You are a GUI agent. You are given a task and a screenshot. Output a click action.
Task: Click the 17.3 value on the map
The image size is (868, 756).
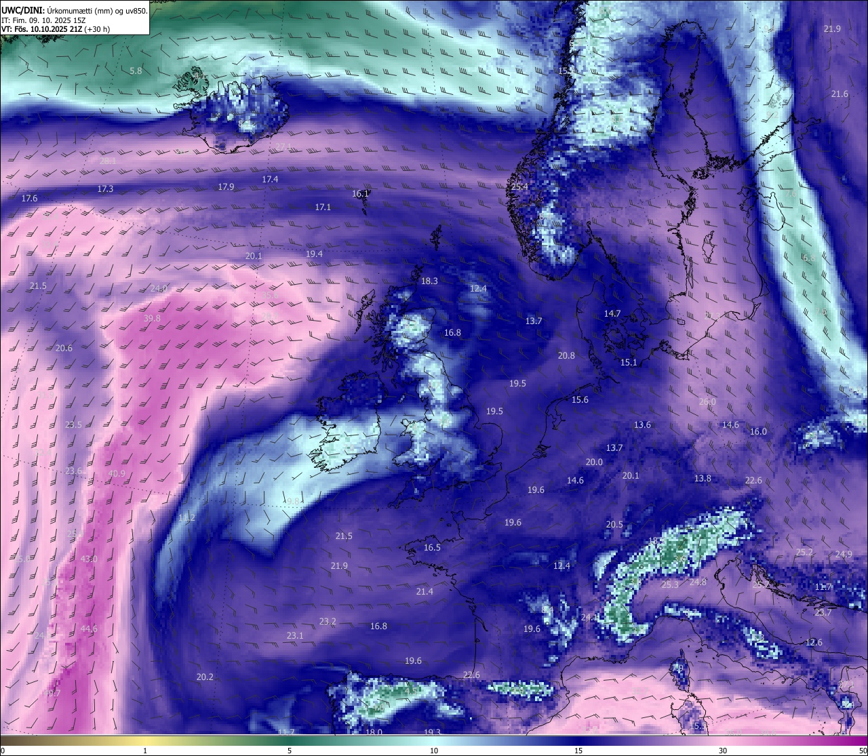pos(105,188)
